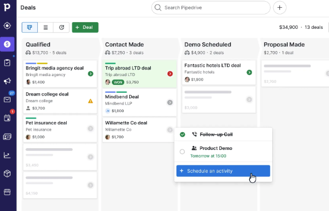
Task: Click the quick add plus button
Action: (279, 8)
